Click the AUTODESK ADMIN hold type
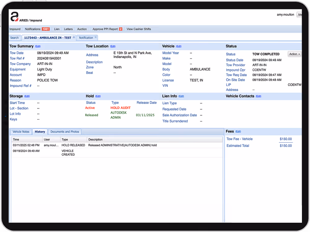Viewport: 310px width, 232px height. tap(118, 115)
